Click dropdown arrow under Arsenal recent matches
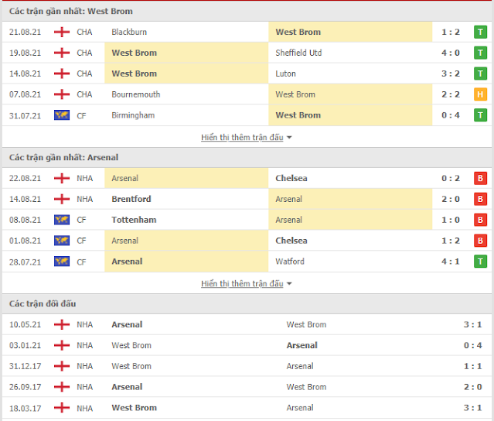 coord(289,284)
